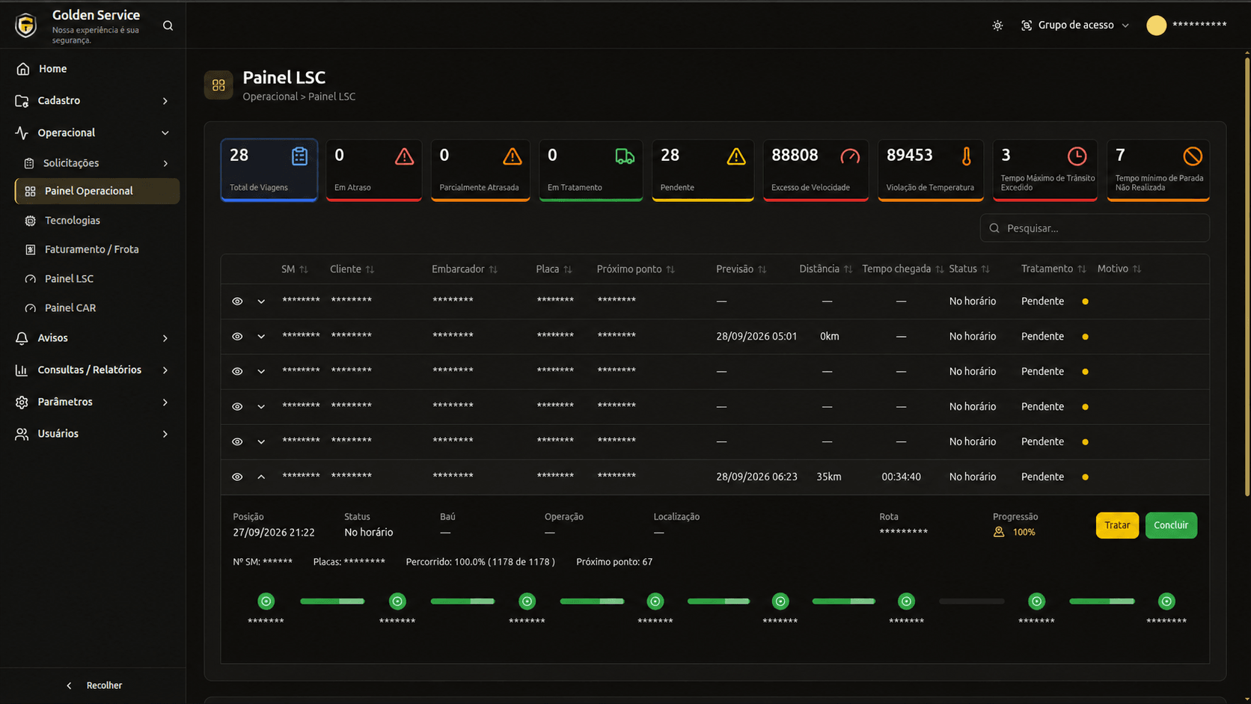The width and height of the screenshot is (1251, 704).
Task: Expand the Cadastro sidebar menu
Action: coord(93,101)
